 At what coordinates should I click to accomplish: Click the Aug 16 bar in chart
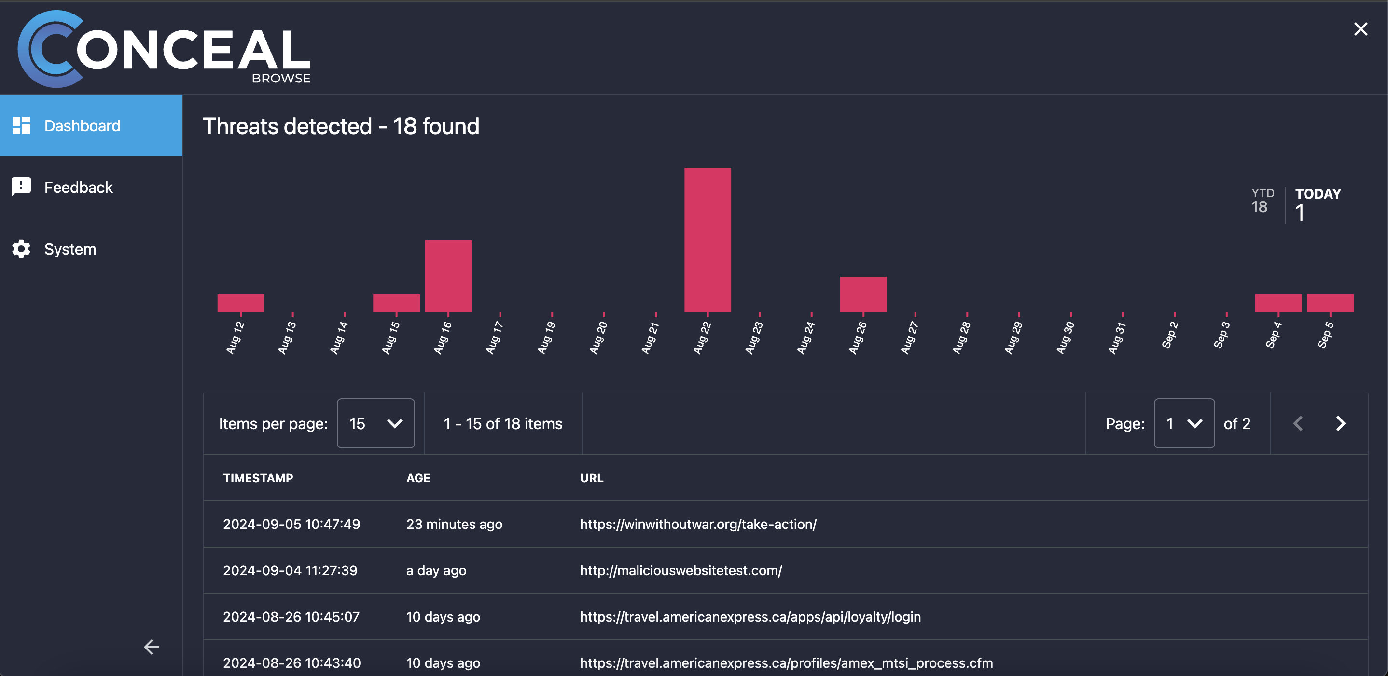tap(448, 276)
